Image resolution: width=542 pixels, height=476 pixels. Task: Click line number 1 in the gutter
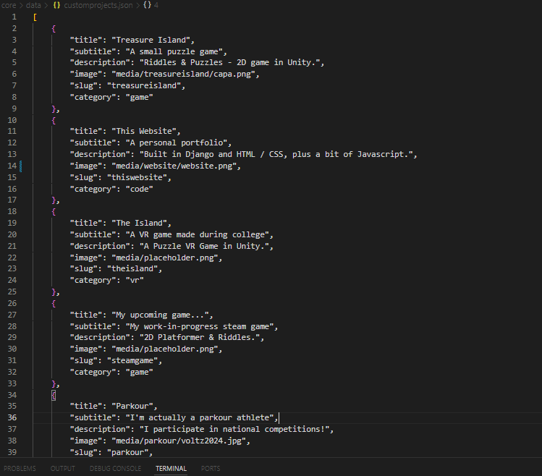click(14, 17)
